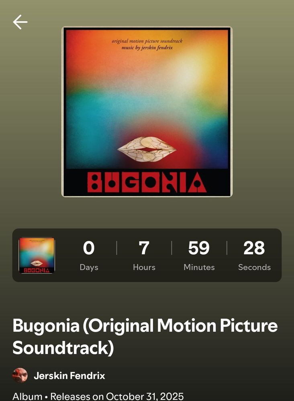Go back using the arrow icon

[x=20, y=22]
